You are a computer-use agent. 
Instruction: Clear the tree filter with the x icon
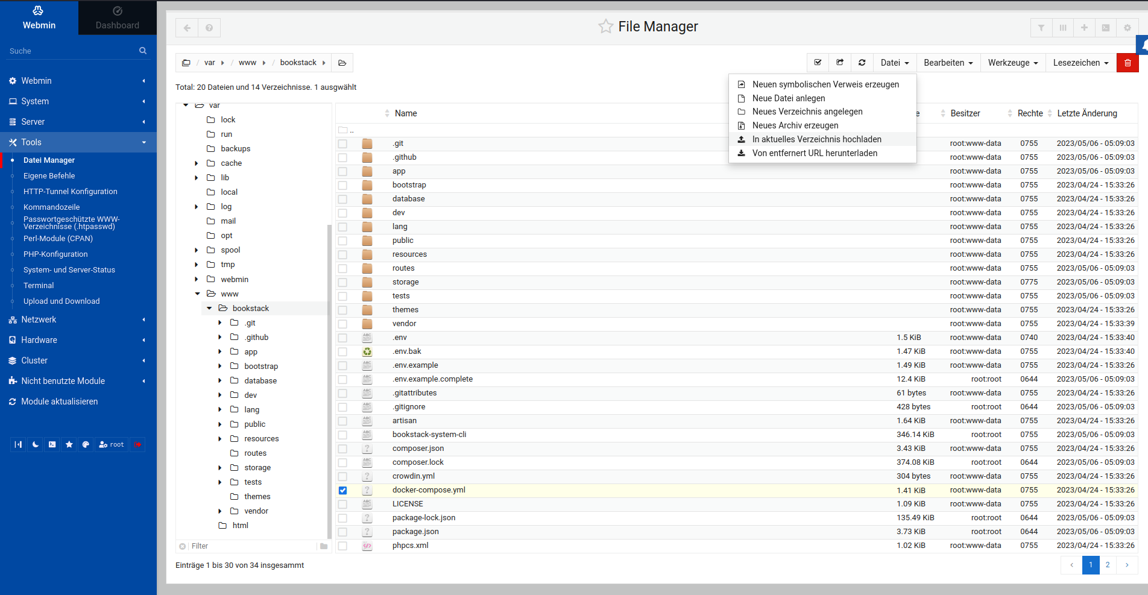(x=183, y=546)
